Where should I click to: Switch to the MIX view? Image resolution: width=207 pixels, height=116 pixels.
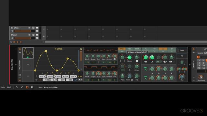[x=3, y=87]
